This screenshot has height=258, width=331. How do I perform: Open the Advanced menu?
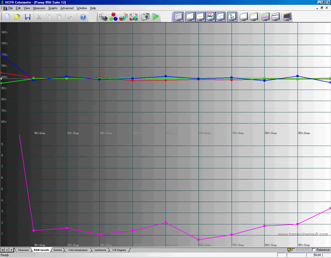[67, 8]
